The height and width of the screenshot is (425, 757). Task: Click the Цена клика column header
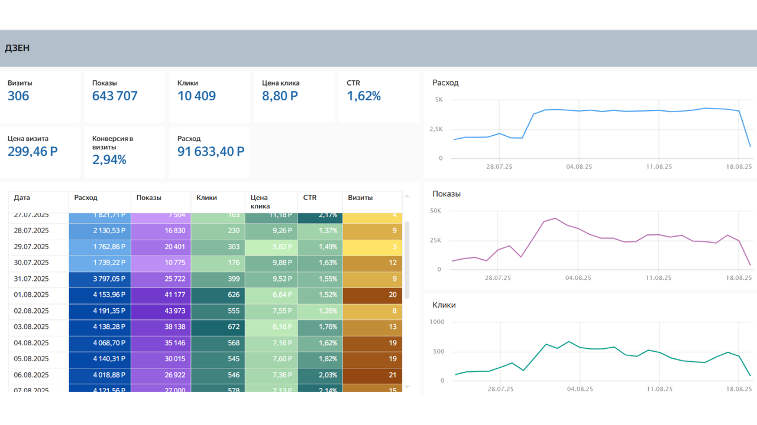271,202
